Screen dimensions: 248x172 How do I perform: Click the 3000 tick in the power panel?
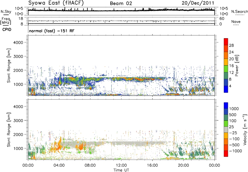(x=18, y=57)
